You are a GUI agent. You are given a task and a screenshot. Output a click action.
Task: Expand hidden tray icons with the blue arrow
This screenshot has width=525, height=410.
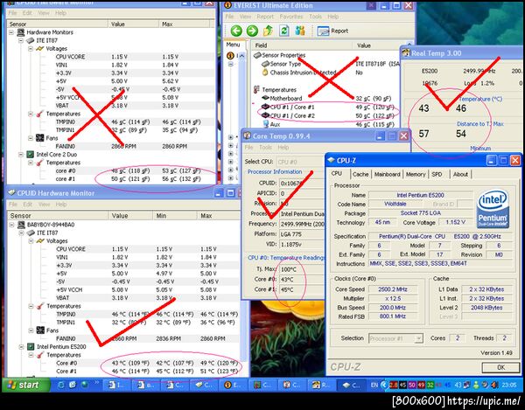[384, 385]
